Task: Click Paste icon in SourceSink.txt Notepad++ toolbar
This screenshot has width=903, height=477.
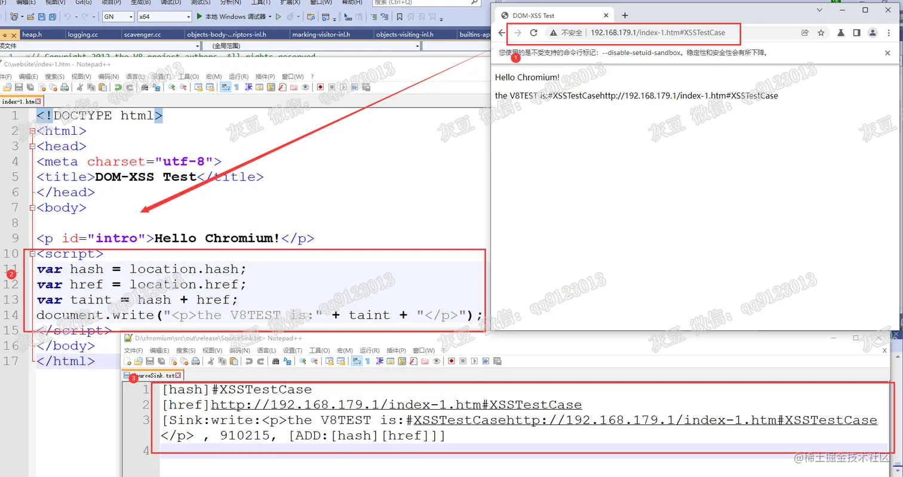Action: pos(234,361)
